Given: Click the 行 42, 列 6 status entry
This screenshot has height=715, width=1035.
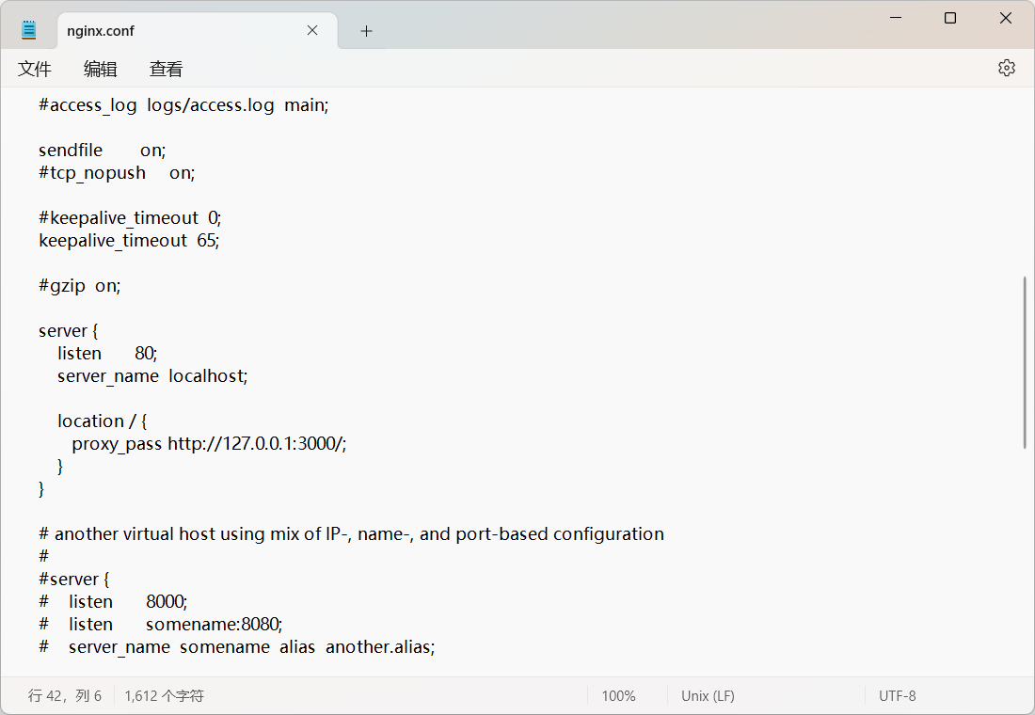Looking at the screenshot, I should pyautogui.click(x=65, y=696).
